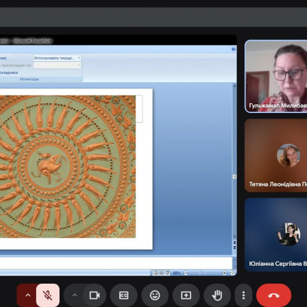Go to previous slide with double-arrow up
This screenshot has width=307, height=307.
tap(235, 243)
